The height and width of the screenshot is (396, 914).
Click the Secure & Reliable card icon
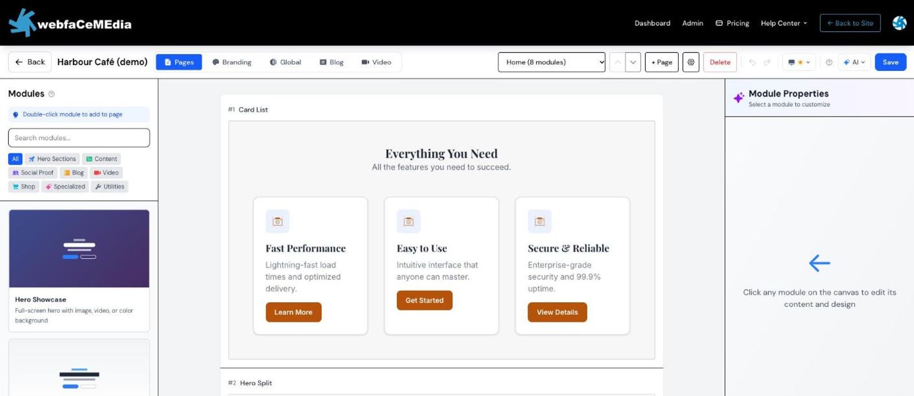539,222
